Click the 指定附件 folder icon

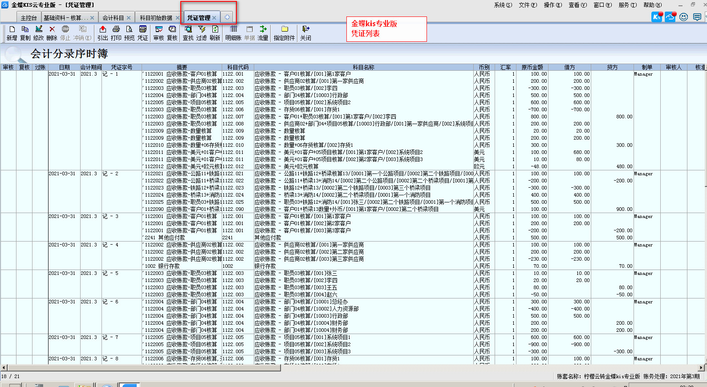(x=284, y=29)
